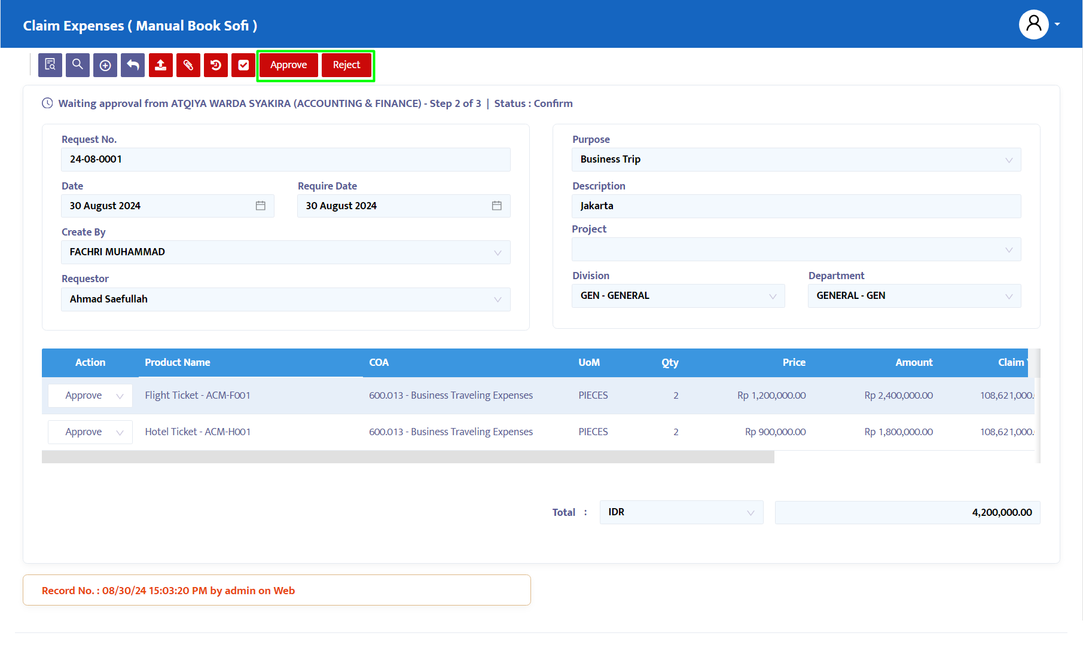The image size is (1083, 645).
Task: Click the Description field containing Jakarta
Action: 797,206
